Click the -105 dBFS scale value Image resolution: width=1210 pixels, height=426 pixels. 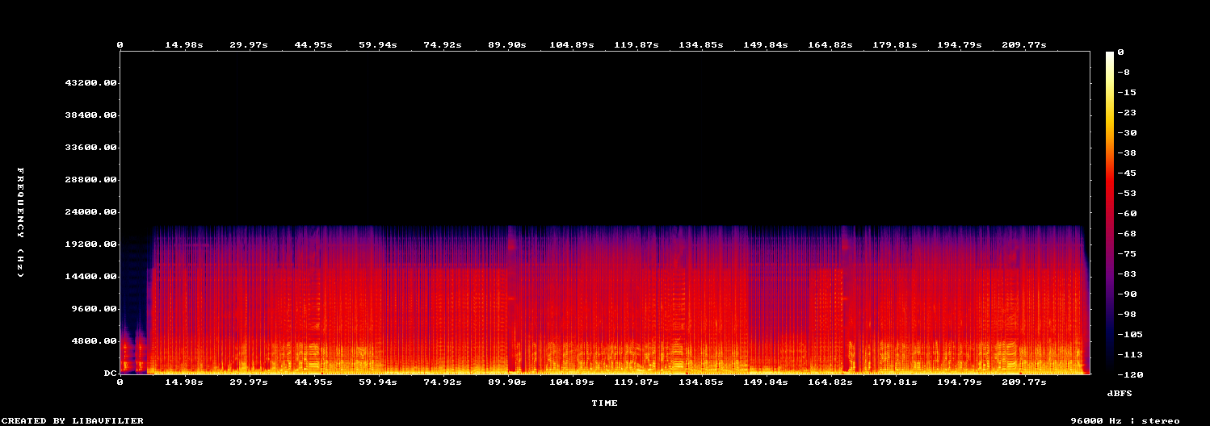point(1131,334)
